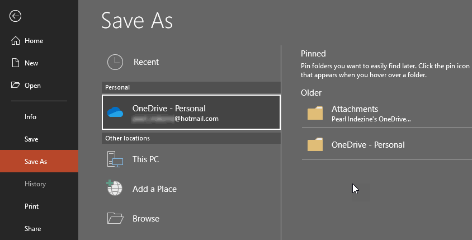
Task: Select the highlighted Save As item
Action: pyautogui.click(x=39, y=162)
